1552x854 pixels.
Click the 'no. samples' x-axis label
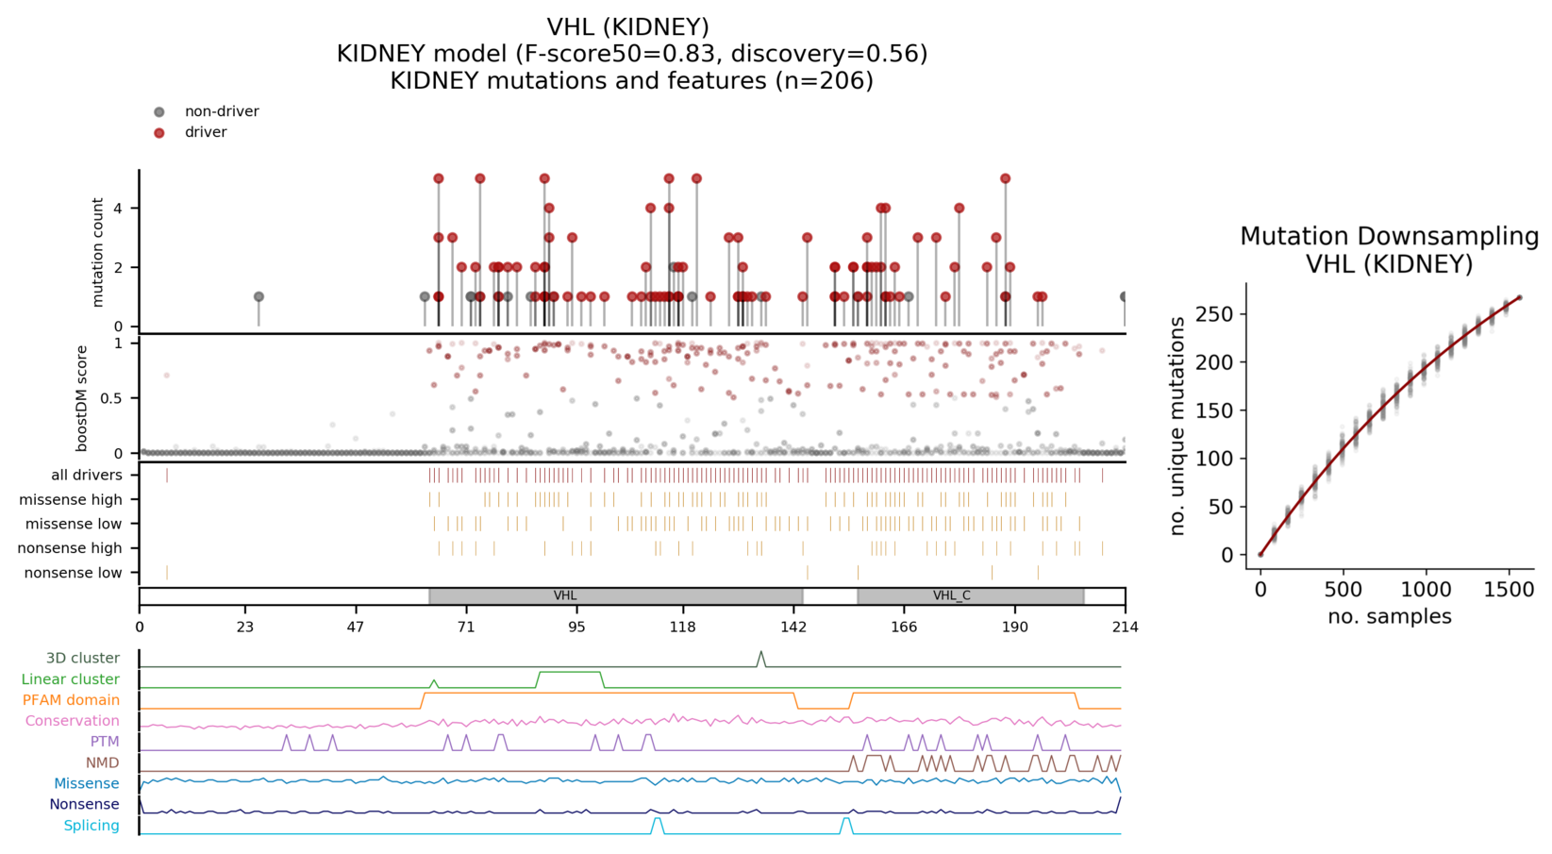coord(1389,617)
